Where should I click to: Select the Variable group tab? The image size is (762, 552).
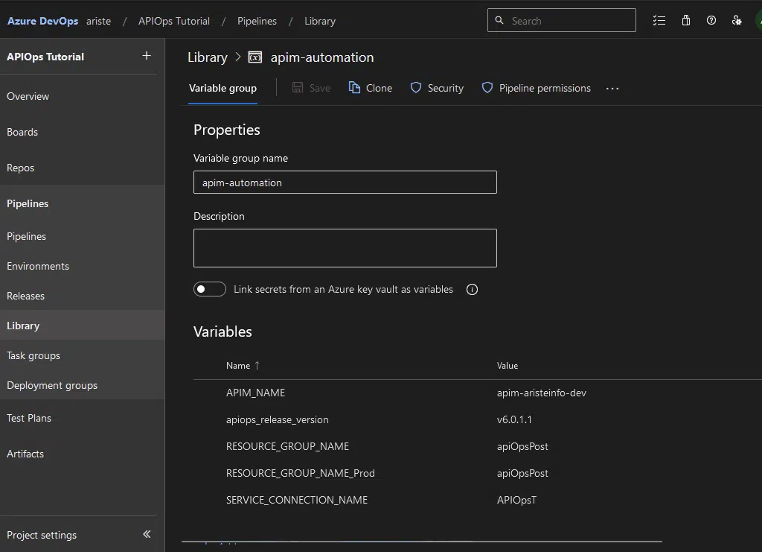[x=222, y=88]
